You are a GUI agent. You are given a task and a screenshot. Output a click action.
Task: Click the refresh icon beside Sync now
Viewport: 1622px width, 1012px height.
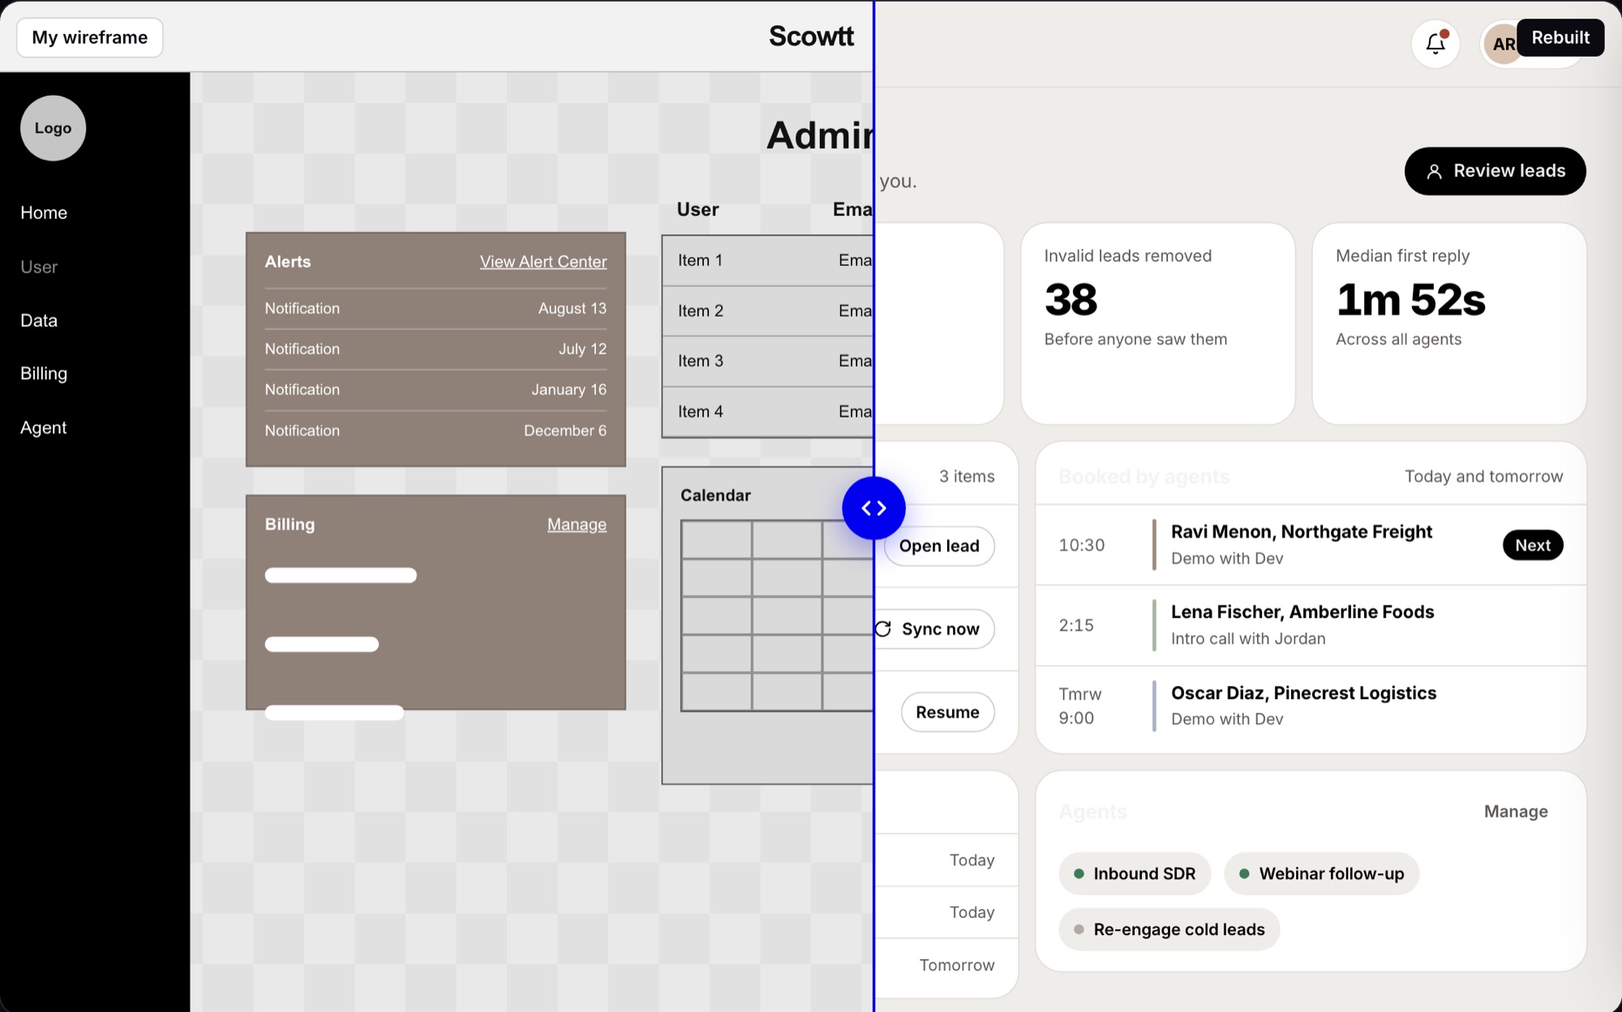883,629
